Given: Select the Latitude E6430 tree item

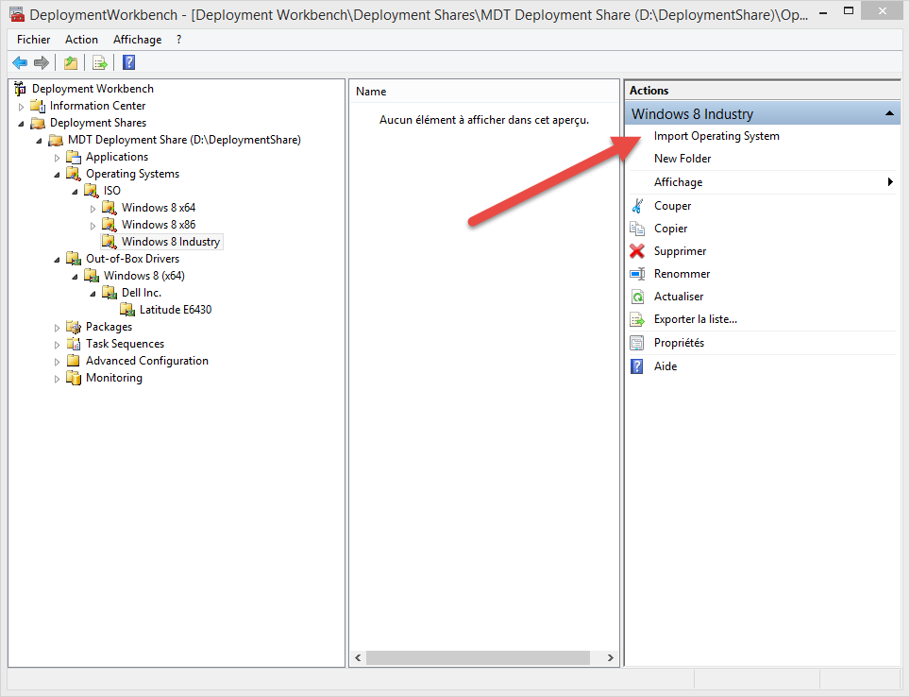Looking at the screenshot, I should 177,309.
